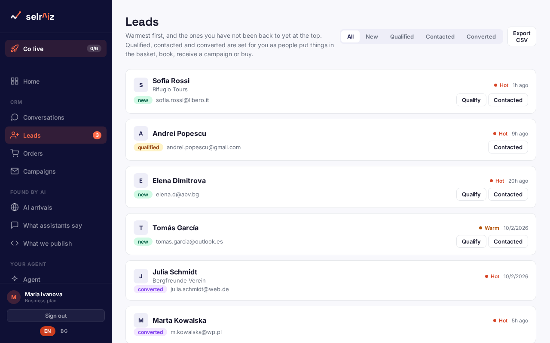Click the Leads person-plus icon
550x343 pixels.
15,135
